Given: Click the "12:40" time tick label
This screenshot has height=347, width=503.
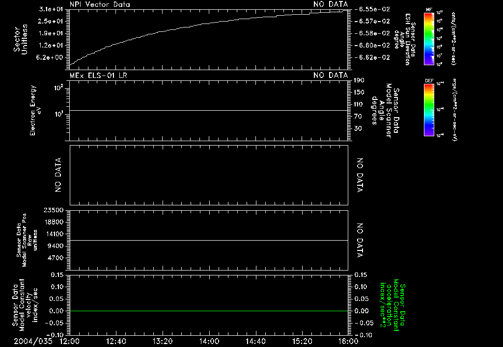Looking at the screenshot, I should tap(116, 341).
